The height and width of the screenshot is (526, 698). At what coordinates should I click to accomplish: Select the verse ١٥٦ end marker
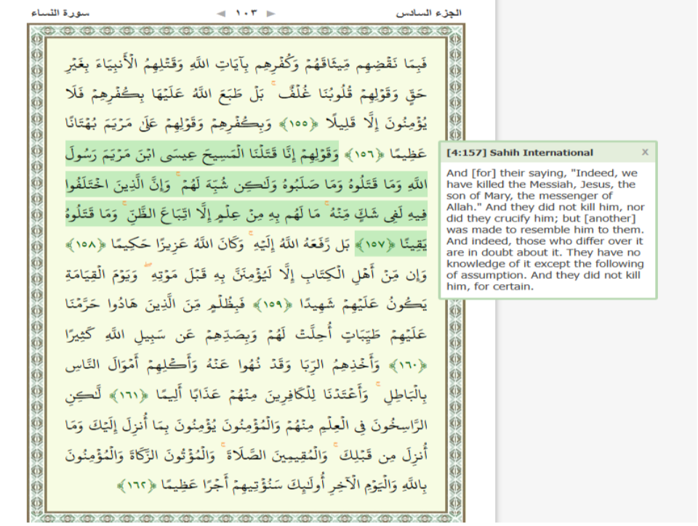[365, 154]
